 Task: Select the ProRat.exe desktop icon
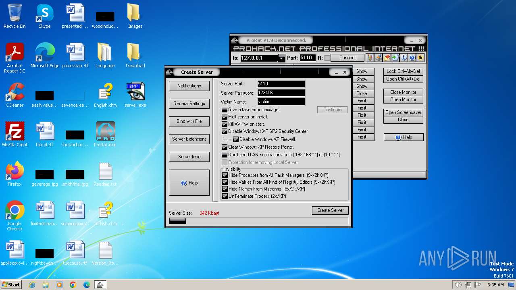(x=105, y=135)
